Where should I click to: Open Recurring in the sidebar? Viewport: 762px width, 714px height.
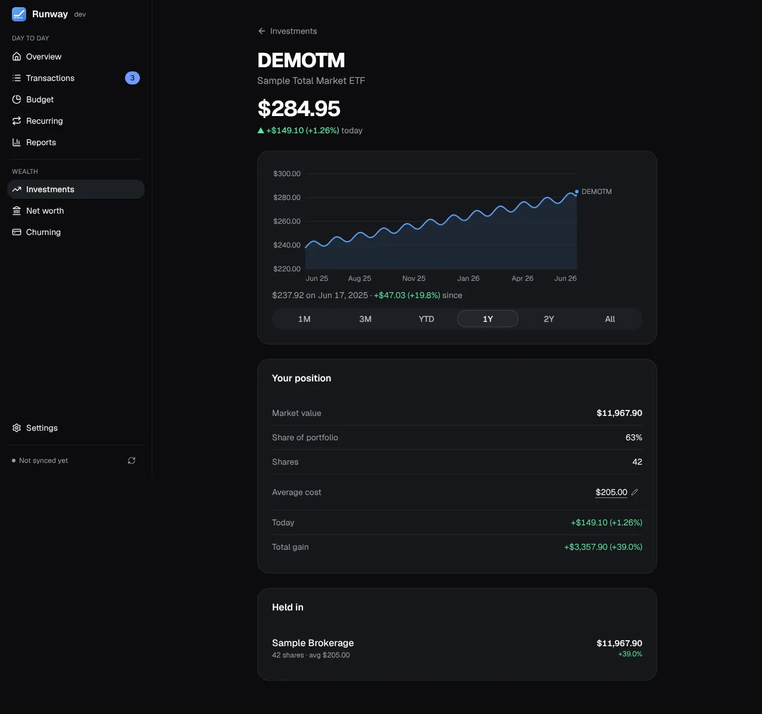(76, 121)
